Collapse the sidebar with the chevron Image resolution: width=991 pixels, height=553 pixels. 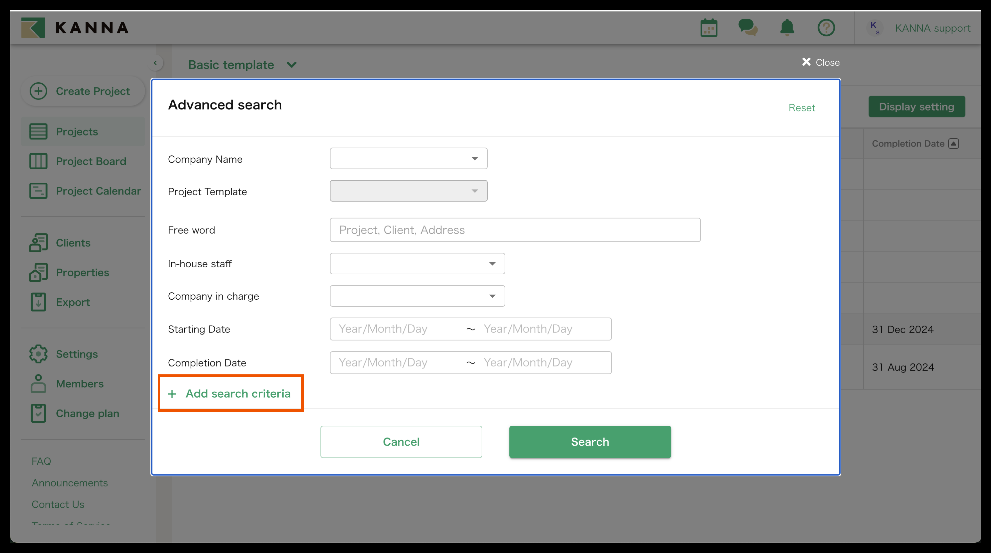[156, 62]
